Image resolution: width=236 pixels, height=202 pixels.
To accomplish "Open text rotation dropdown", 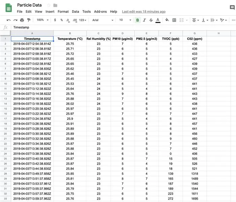I will point(224,20).
